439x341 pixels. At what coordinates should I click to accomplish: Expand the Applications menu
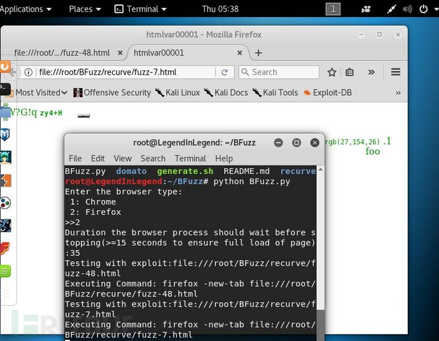click(x=25, y=10)
